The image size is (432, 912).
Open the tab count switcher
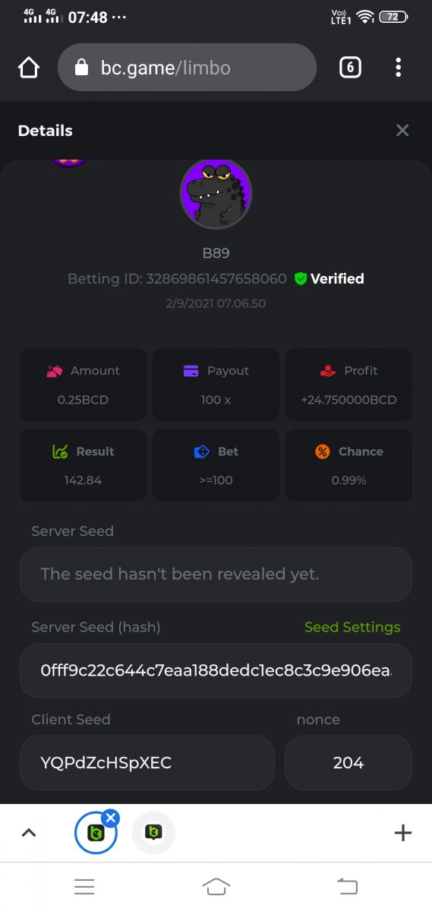click(349, 68)
